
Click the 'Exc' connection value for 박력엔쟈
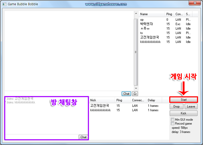(x=178, y=24)
